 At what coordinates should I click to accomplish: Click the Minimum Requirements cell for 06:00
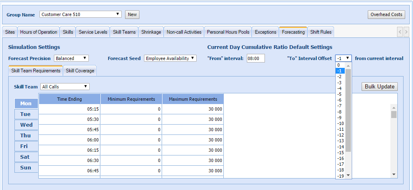click(x=131, y=140)
